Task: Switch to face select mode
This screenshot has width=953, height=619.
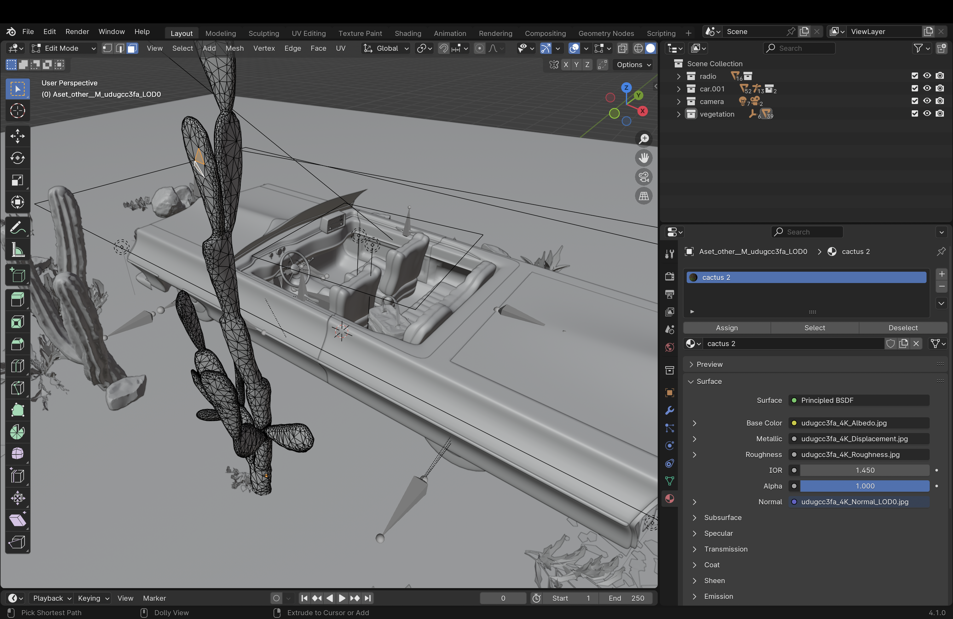Action: coord(132,49)
